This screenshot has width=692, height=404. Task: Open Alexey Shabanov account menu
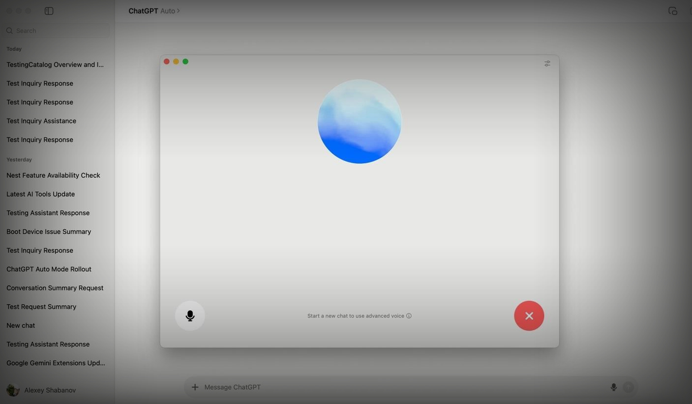point(42,390)
